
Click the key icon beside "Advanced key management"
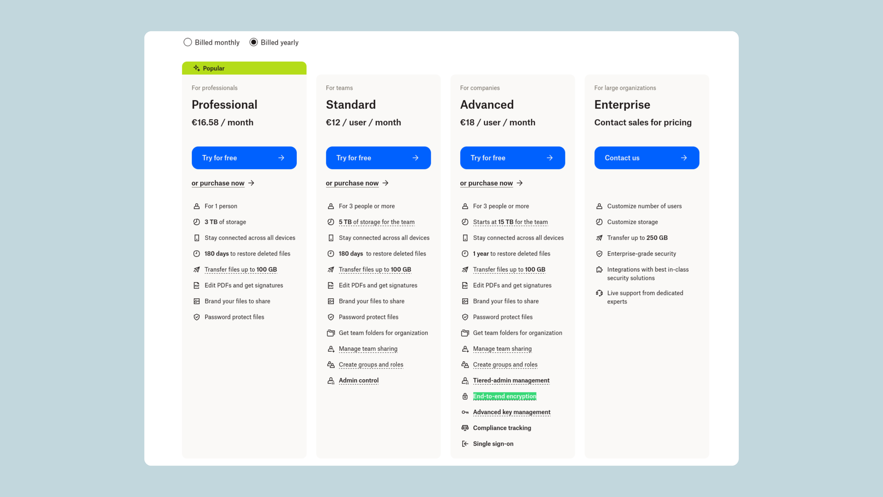coord(465,412)
